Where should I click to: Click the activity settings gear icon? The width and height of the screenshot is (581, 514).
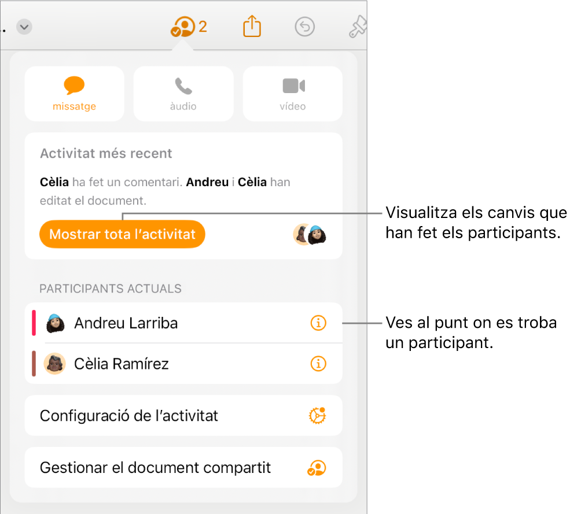[x=318, y=416]
